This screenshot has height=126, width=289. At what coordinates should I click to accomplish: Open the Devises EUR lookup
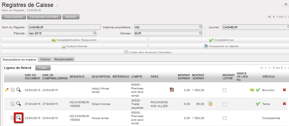[200, 33]
